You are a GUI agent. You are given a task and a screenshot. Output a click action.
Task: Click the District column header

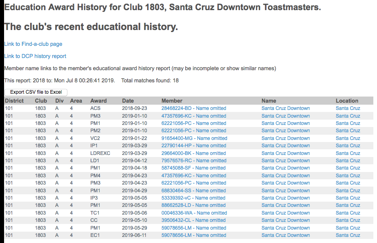pos(15,101)
